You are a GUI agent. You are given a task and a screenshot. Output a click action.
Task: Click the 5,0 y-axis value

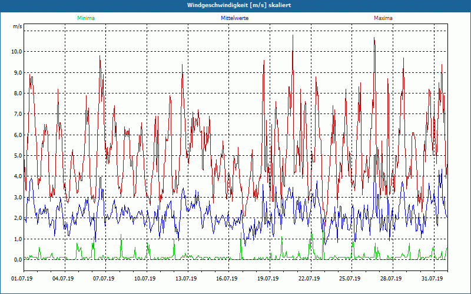(x=18, y=155)
